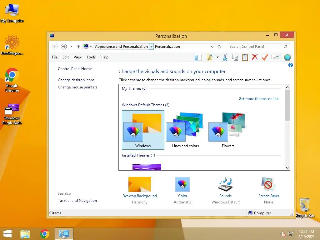Click Change desktop icons link

coord(76,80)
